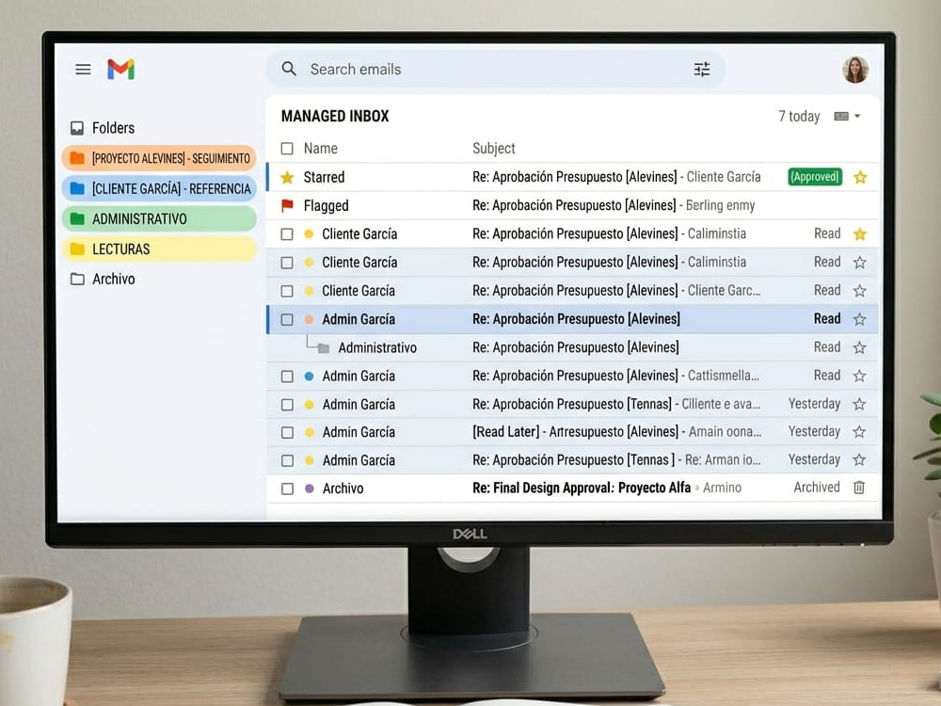The height and width of the screenshot is (706, 941).
Task: Star the highlighted Admin García email
Action: pyautogui.click(x=859, y=319)
